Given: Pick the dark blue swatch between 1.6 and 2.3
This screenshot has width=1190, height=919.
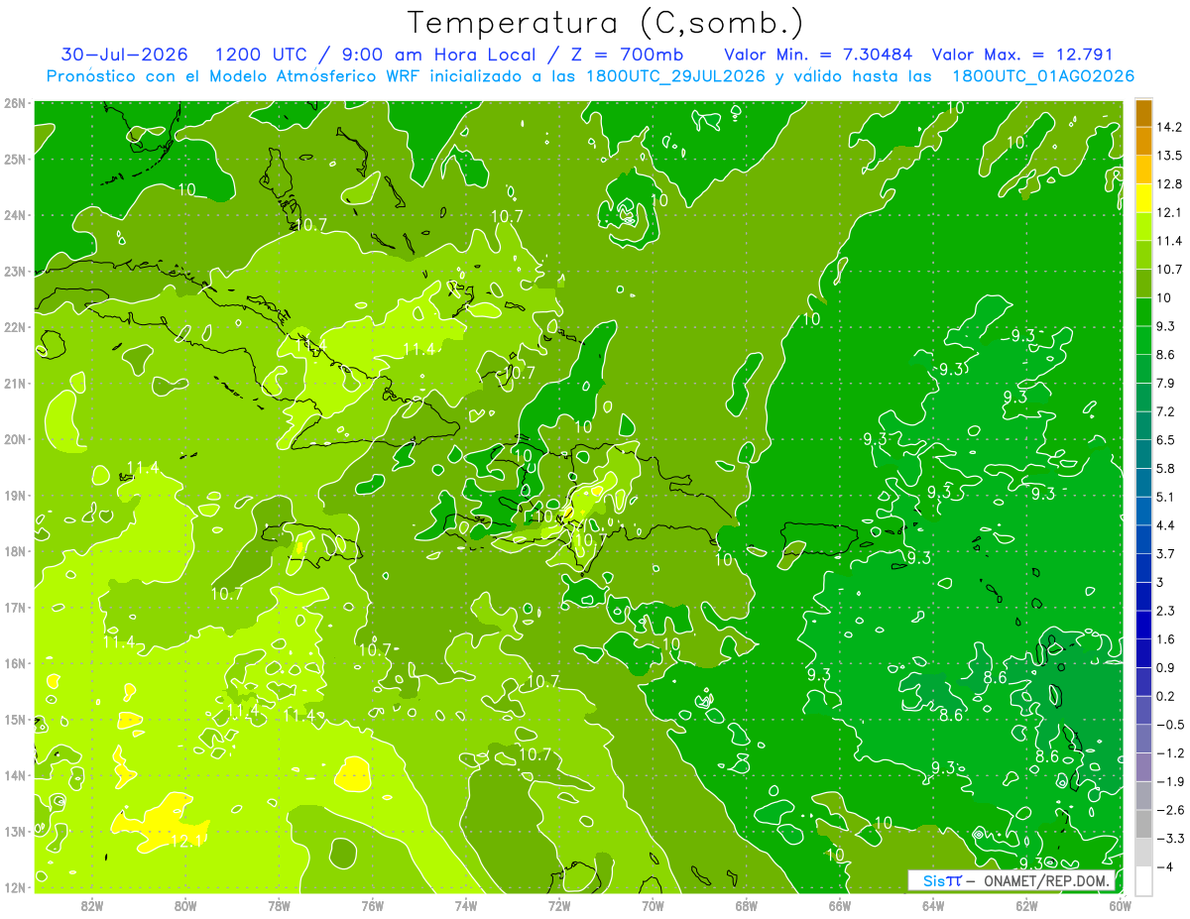Looking at the screenshot, I should [1143, 625].
